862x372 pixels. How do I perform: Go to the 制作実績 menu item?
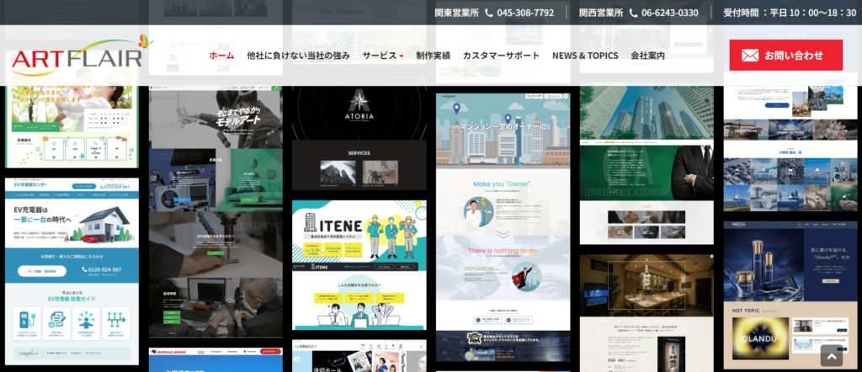433,56
